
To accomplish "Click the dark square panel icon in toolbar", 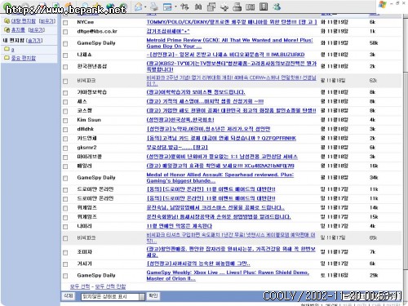I will 264,7.
